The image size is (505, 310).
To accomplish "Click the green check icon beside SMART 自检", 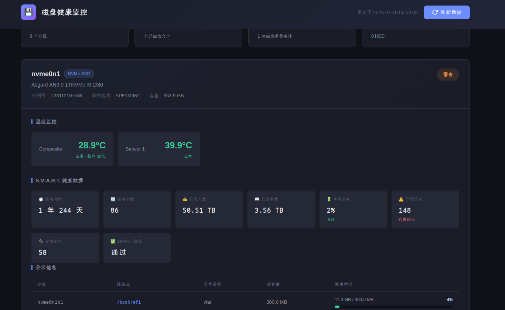I will click(x=113, y=241).
